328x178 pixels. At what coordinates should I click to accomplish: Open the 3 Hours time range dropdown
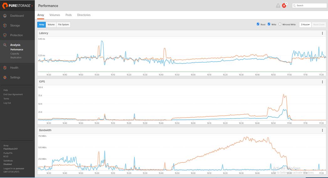pyautogui.click(x=305, y=24)
